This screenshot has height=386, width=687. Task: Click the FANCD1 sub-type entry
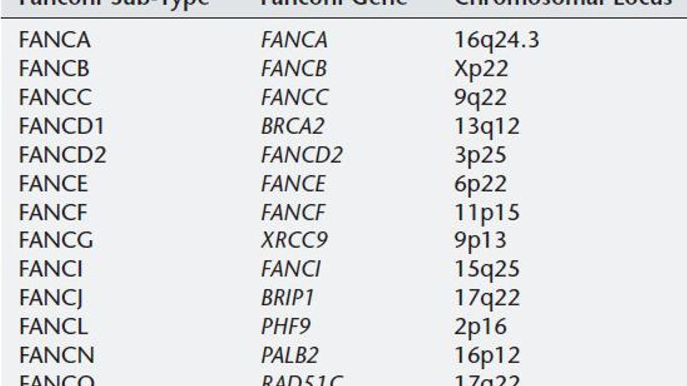click(x=62, y=126)
